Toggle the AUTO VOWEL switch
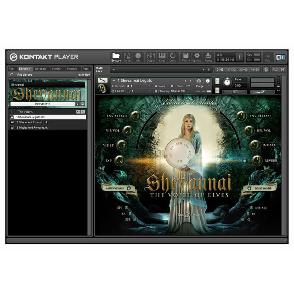The width and height of the screenshot is (294, 294). click(129, 188)
